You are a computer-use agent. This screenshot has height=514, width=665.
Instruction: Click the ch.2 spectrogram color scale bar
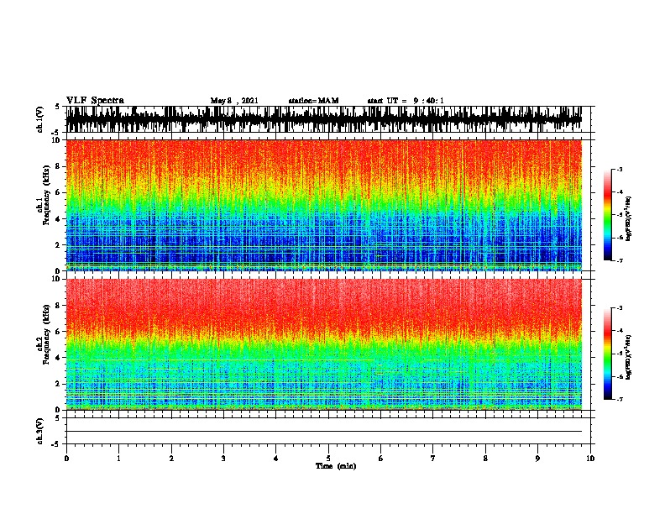(x=607, y=354)
